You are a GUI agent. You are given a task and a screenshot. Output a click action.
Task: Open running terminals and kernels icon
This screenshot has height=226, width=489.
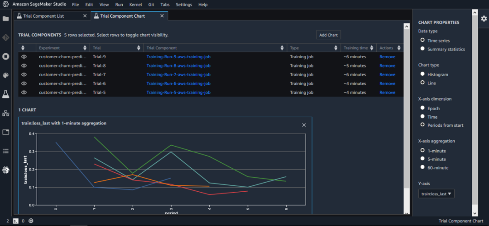pyautogui.click(x=5, y=56)
